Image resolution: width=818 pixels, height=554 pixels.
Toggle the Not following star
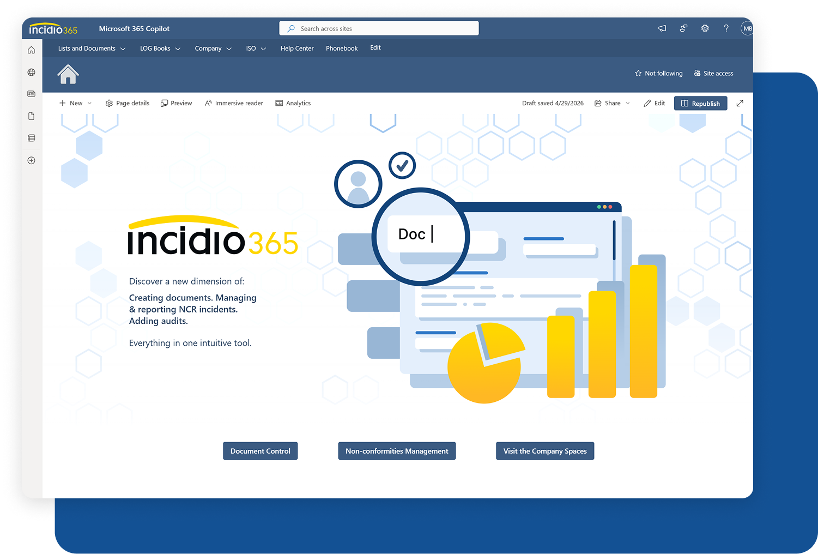pos(658,73)
